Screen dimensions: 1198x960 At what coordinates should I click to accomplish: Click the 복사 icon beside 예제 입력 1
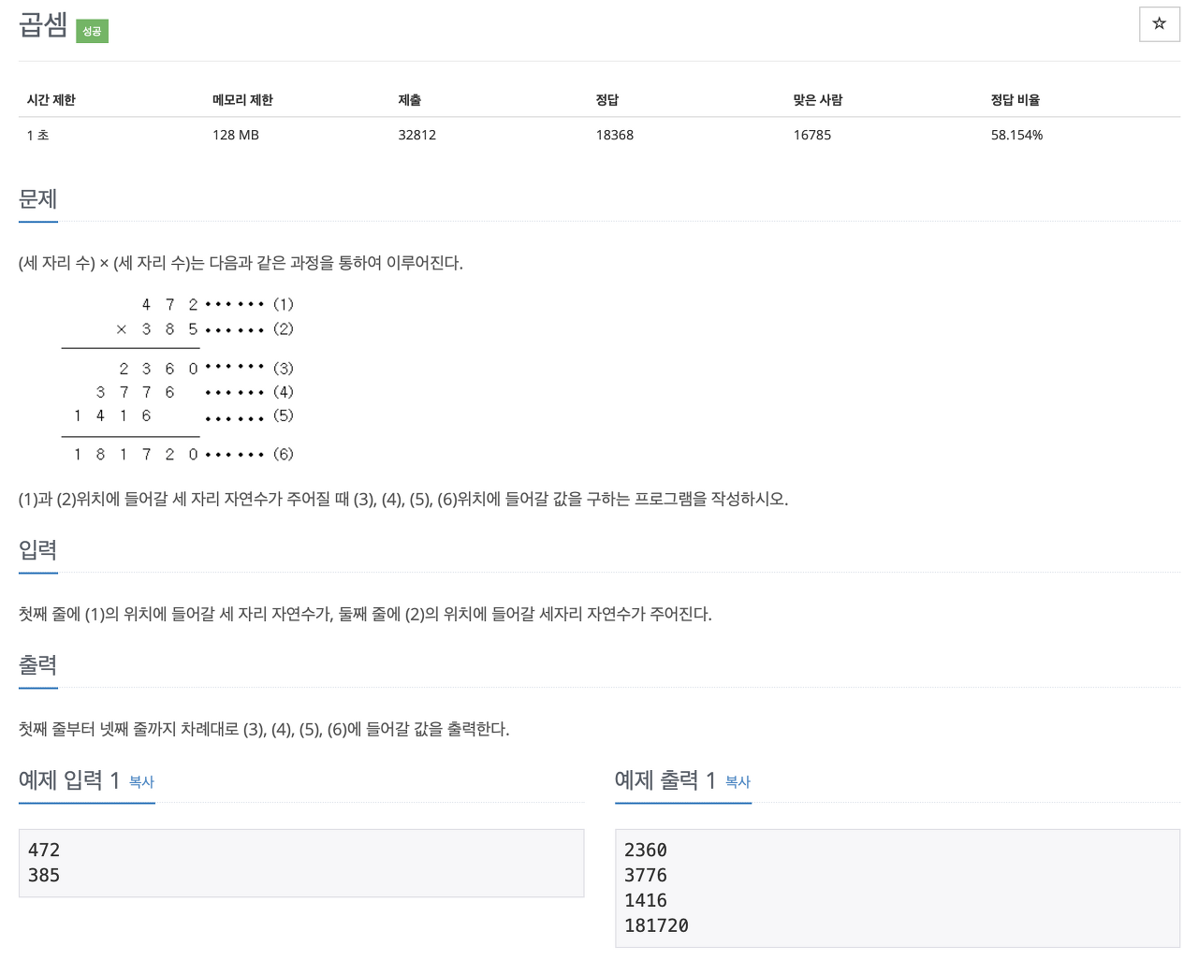point(141,783)
